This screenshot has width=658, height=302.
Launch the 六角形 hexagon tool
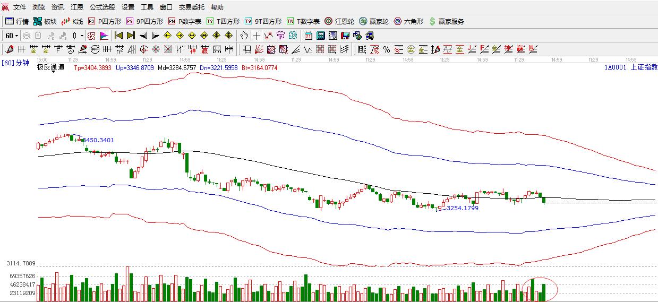(408, 22)
